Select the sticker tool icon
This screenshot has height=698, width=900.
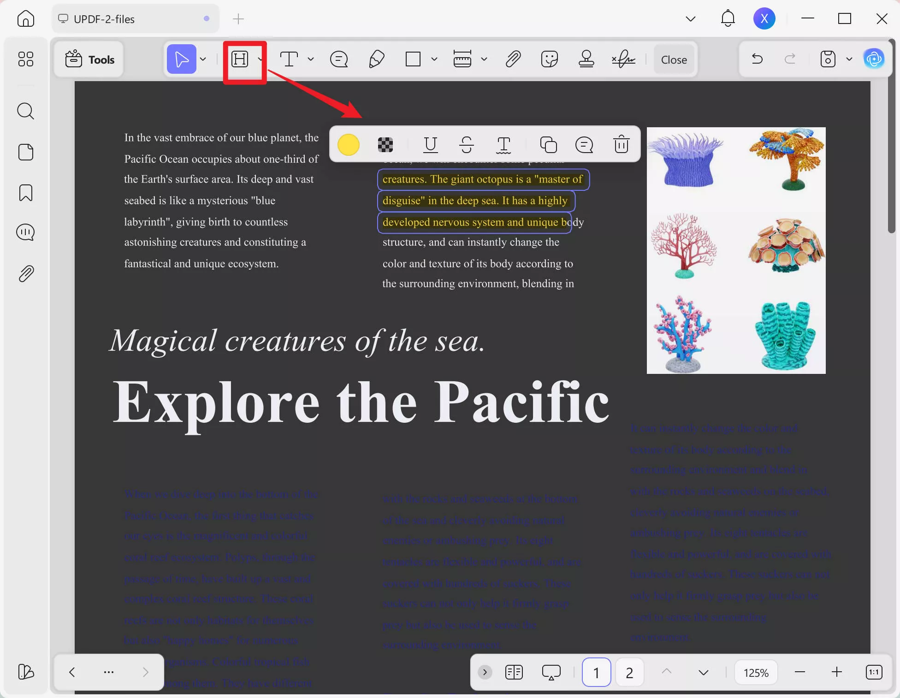(549, 59)
